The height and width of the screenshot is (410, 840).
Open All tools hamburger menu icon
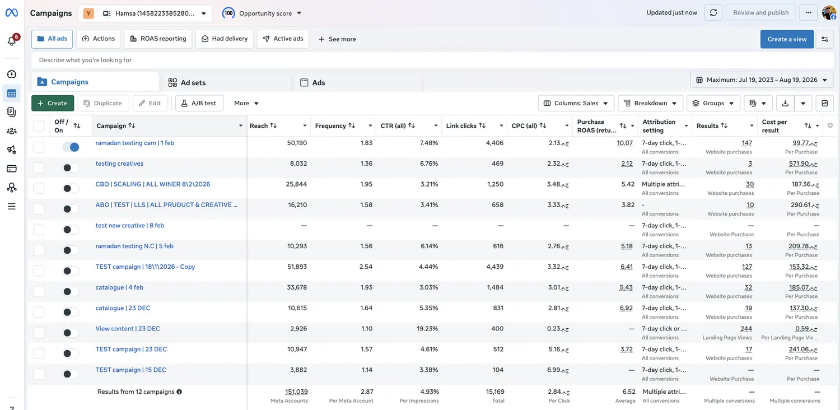[12, 207]
